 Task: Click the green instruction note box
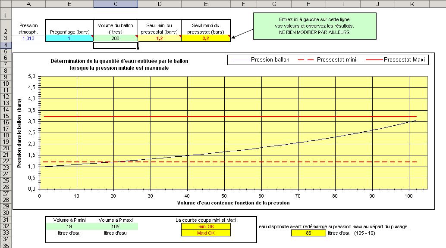(x=314, y=26)
